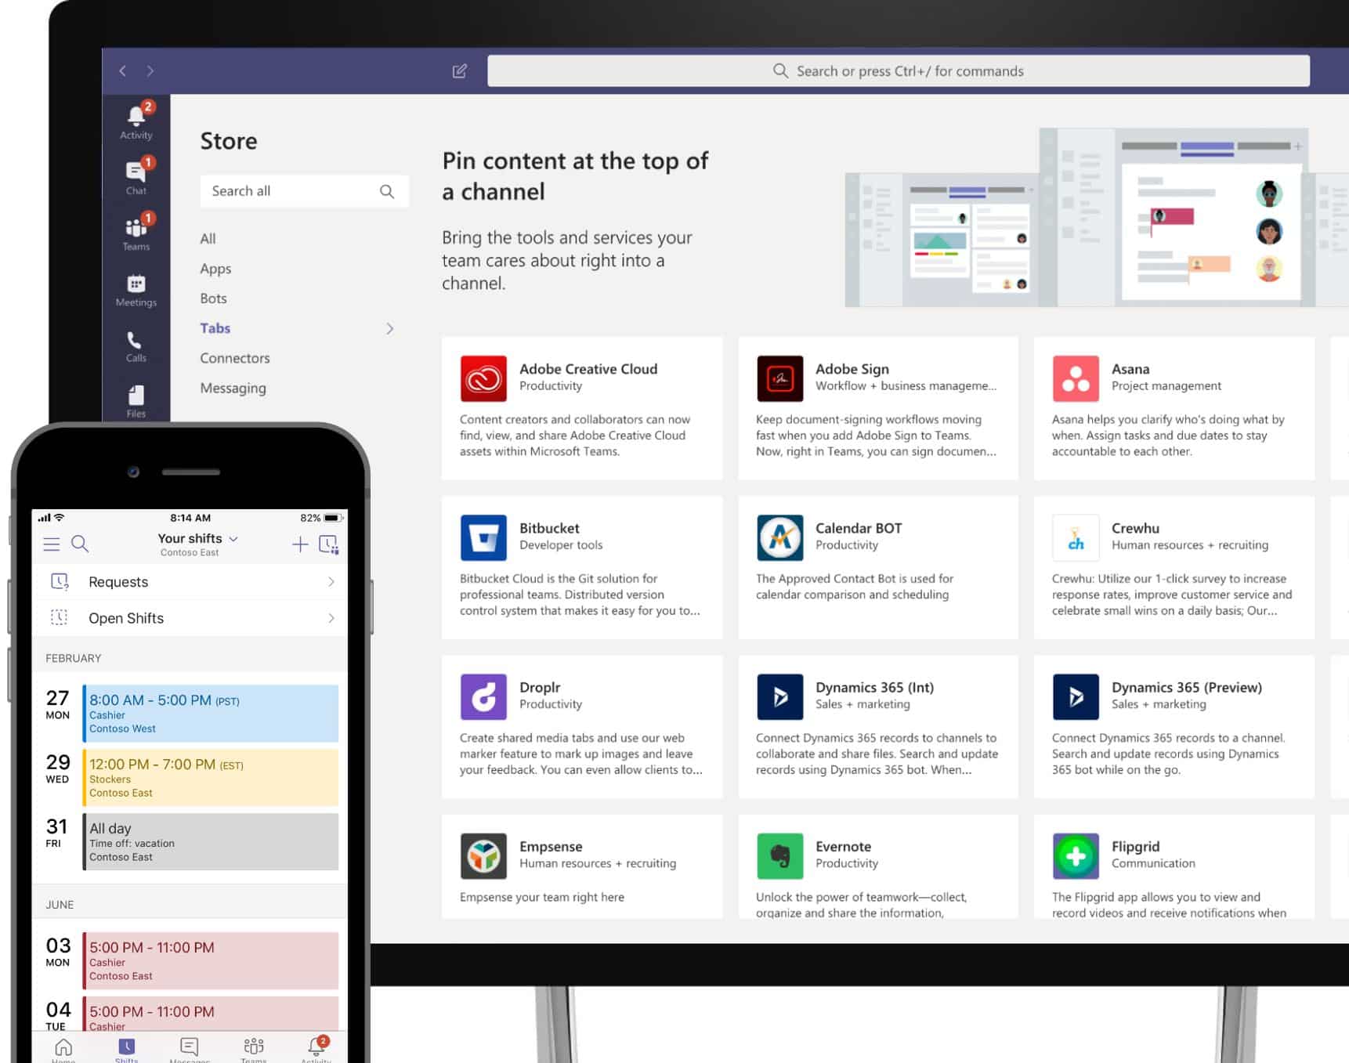Screen dimensions: 1349x1063
Task: Click the Asana app icon
Action: tap(1076, 378)
